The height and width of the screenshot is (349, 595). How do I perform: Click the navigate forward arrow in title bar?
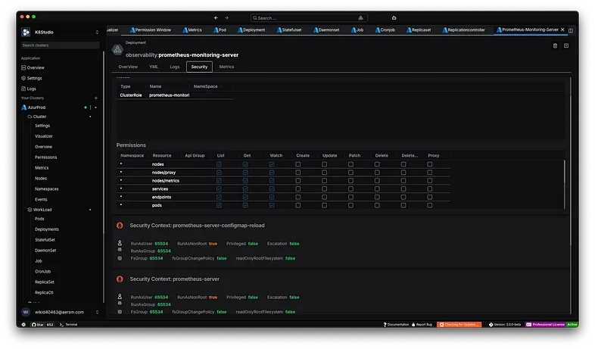coord(227,17)
